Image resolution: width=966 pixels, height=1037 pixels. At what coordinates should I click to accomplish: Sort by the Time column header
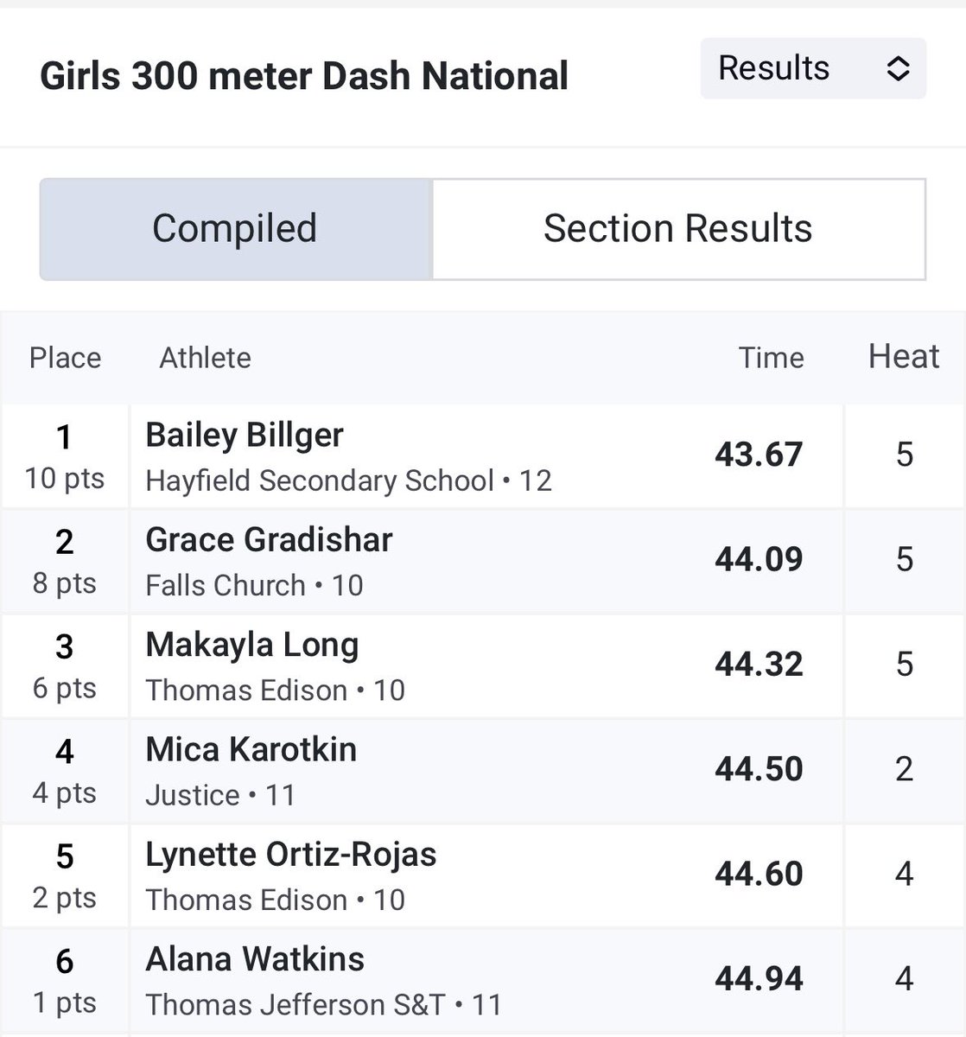pyautogui.click(x=771, y=358)
